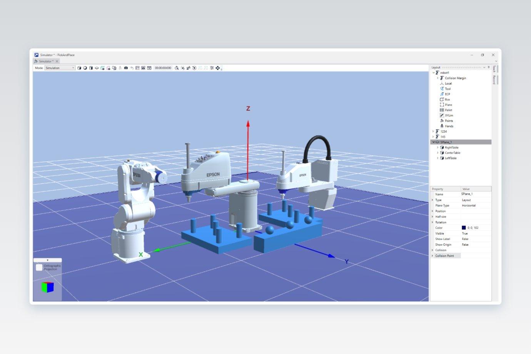Click the plane shape toolbar icon
531x354 pixels.
97,68
